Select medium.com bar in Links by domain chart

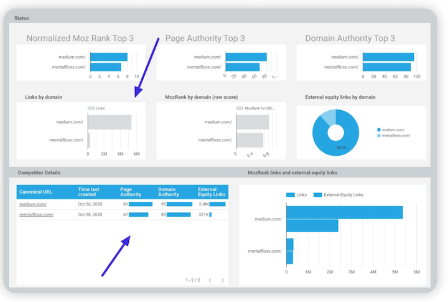click(x=110, y=122)
